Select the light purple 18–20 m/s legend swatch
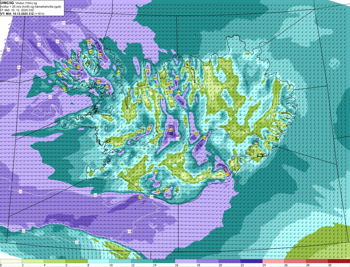The image size is (350, 267). (208, 261)
